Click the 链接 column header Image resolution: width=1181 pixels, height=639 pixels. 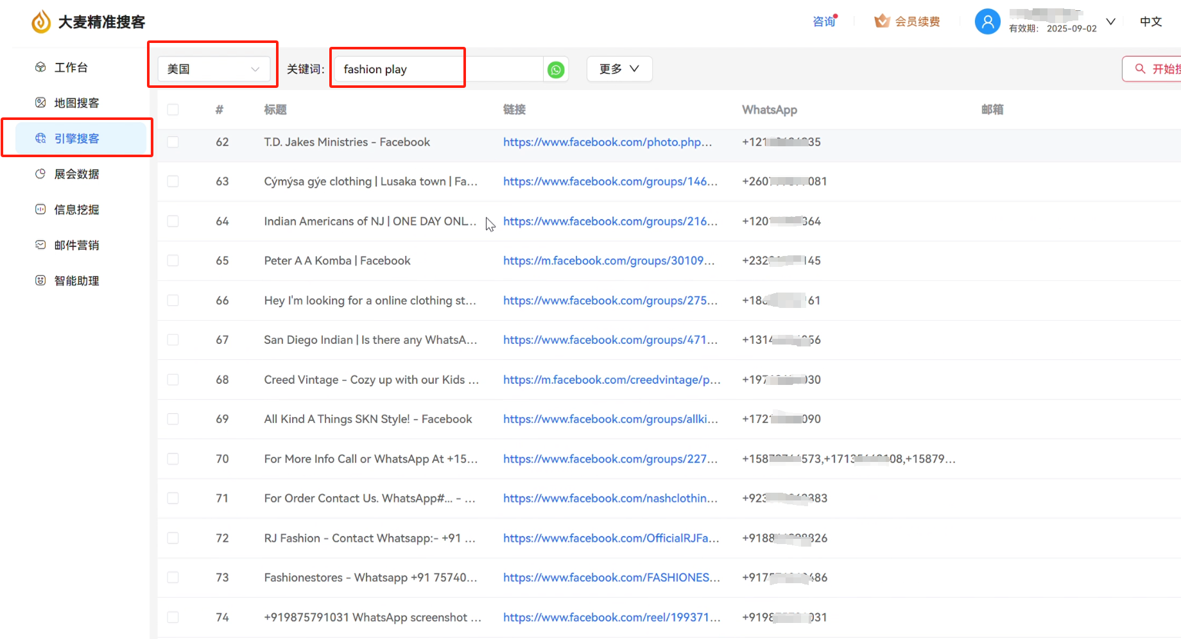coord(514,110)
